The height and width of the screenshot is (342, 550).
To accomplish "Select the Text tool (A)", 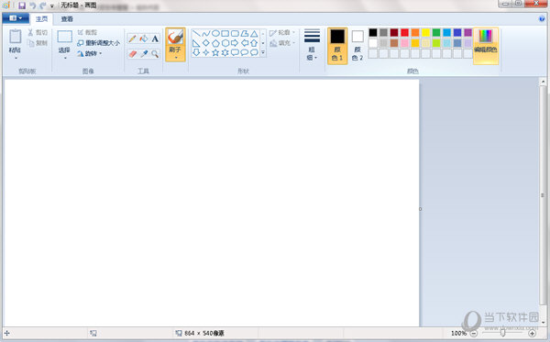I will (x=155, y=39).
